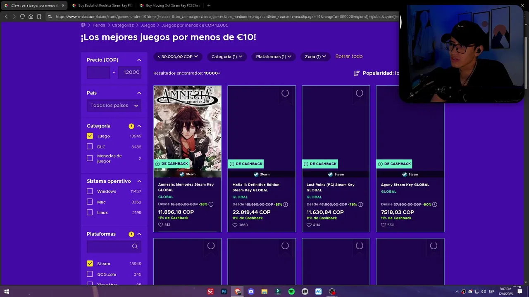Open the Amnesia: Memories cover thumbnail
529x297 pixels.
188,128
